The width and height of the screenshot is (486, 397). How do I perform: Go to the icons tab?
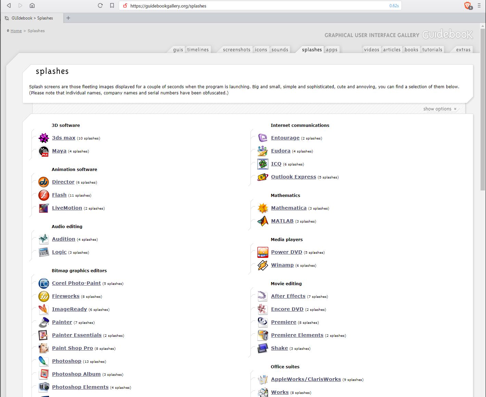tap(261, 50)
